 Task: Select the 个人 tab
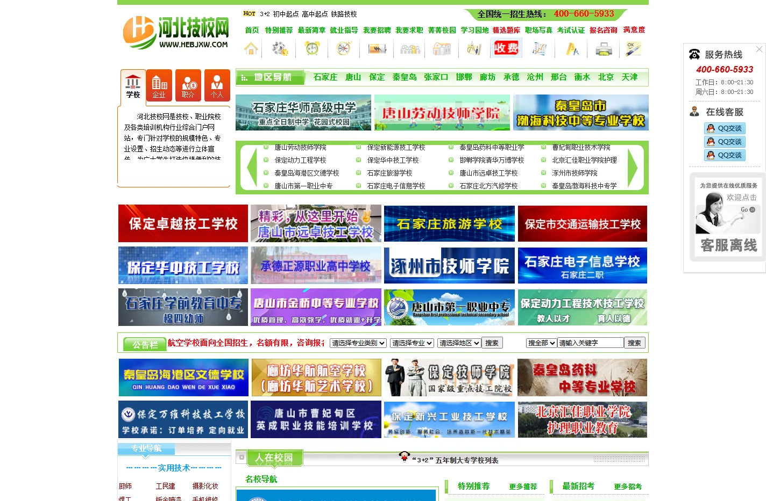(217, 85)
